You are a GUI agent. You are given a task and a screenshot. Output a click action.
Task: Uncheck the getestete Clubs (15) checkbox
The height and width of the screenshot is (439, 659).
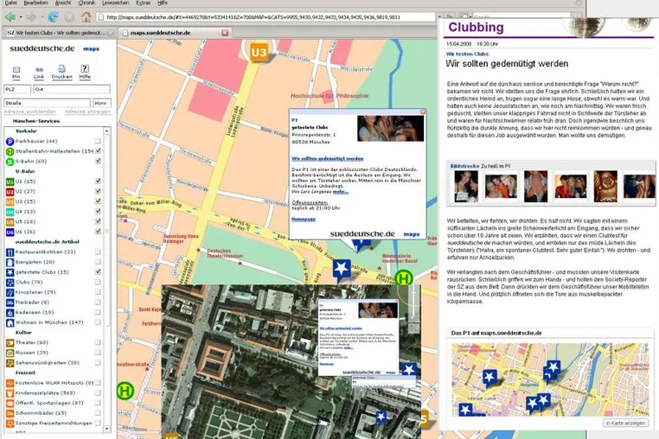point(98,272)
